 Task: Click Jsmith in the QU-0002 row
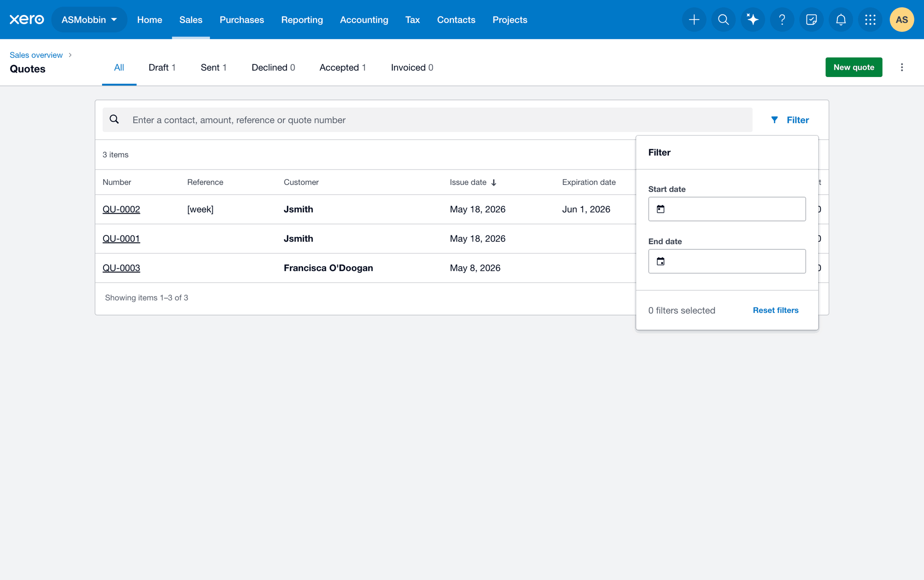pos(298,209)
